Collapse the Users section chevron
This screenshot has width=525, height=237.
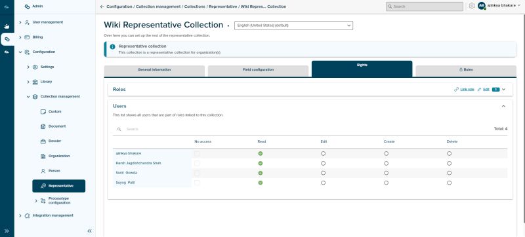[503, 106]
